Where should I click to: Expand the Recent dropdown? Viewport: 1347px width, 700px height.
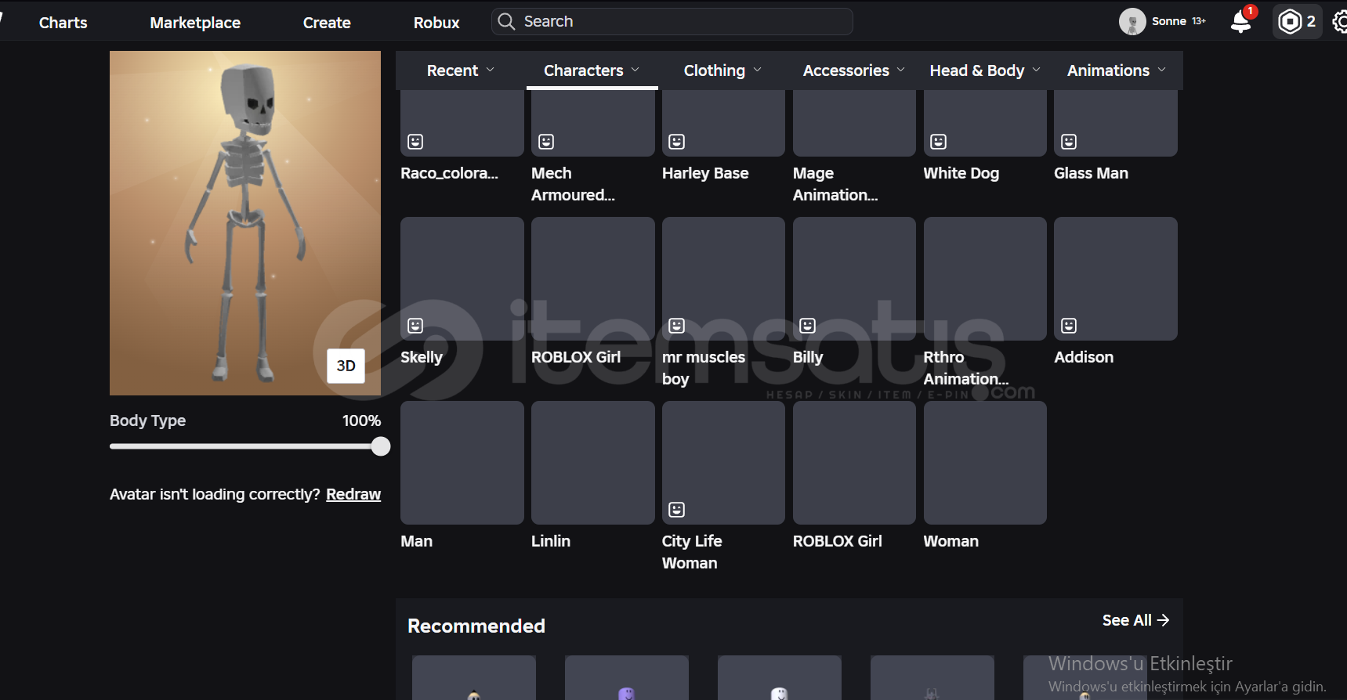coord(460,70)
